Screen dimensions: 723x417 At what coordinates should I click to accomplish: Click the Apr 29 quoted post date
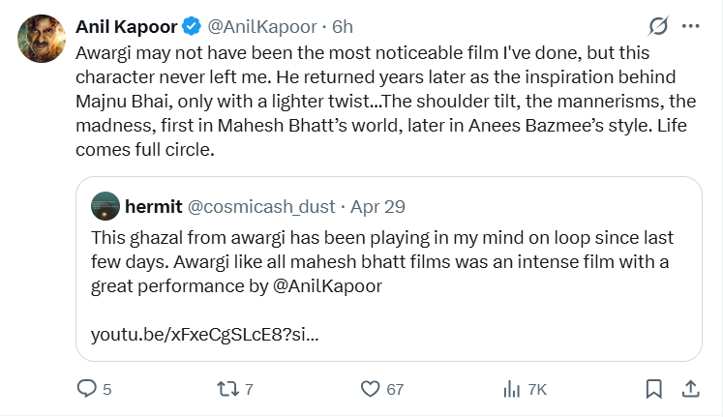point(377,206)
